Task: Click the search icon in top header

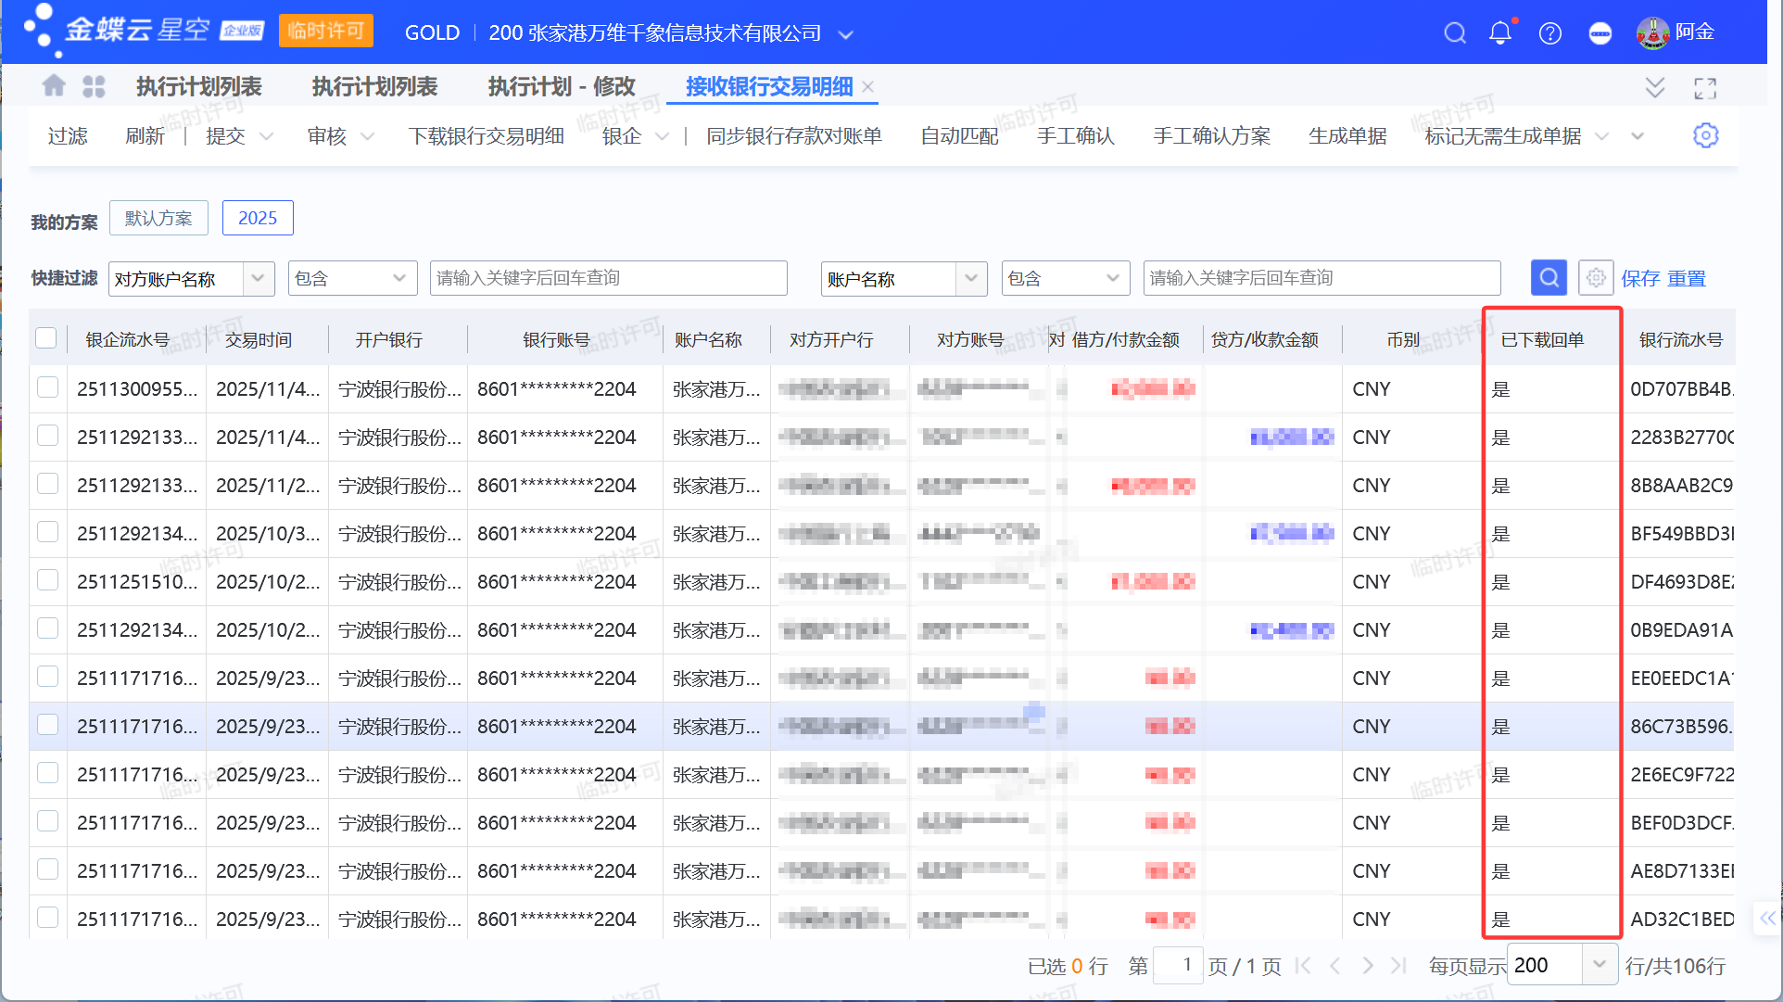Action: [x=1455, y=33]
